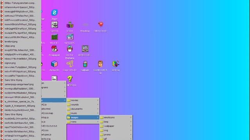Image resolution: width=250 pixels, height=140 pixels.
Task: Click the svg folder icon
Action: pos(102,130)
